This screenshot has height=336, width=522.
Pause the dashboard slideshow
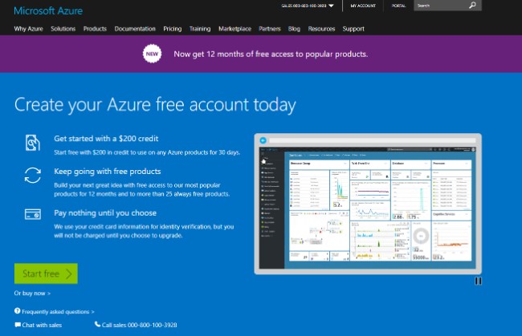coord(478,281)
